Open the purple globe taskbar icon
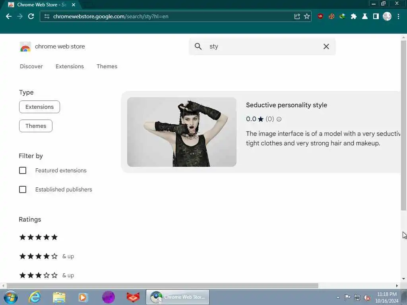Viewport: 407px width, 305px height. 108,297
